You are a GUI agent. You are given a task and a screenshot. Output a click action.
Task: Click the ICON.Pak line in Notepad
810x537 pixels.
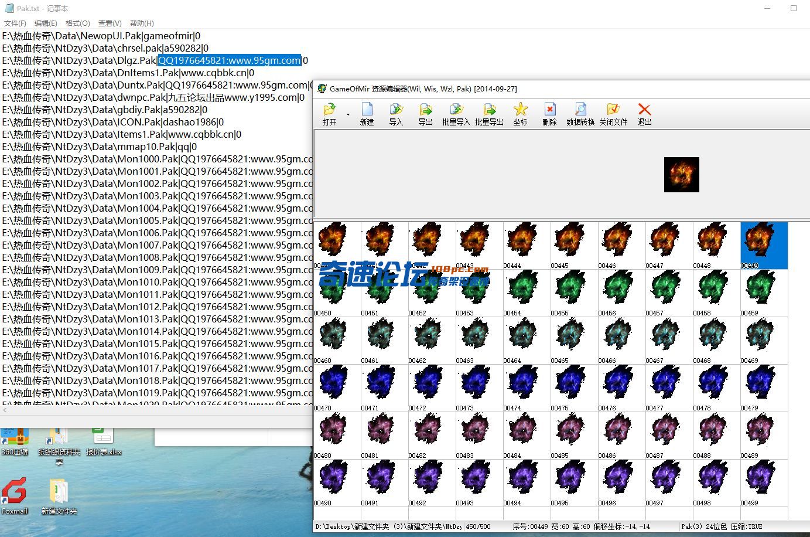pyautogui.click(x=113, y=122)
